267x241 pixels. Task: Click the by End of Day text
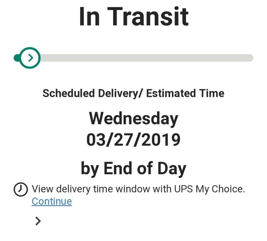click(x=134, y=169)
